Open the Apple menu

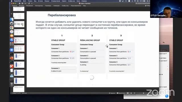click(x=11, y=1)
